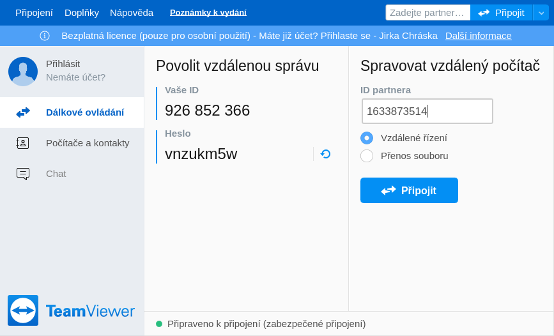
Task: Click the Počítače a kontakty contact book icon
Action: point(23,143)
